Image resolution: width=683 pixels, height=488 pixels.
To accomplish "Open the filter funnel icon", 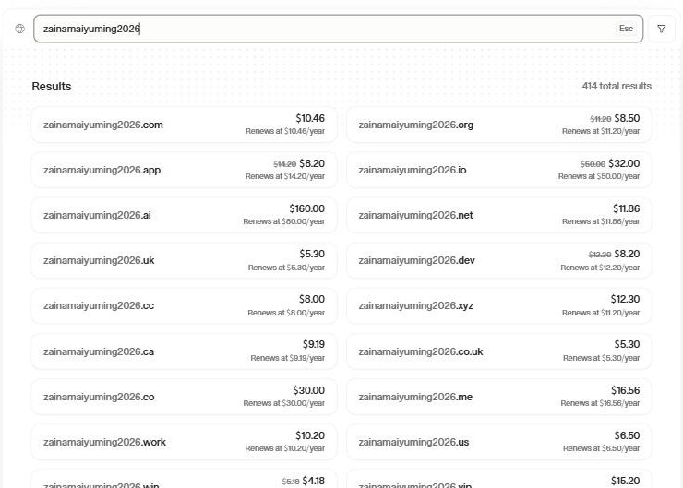I will pos(661,29).
